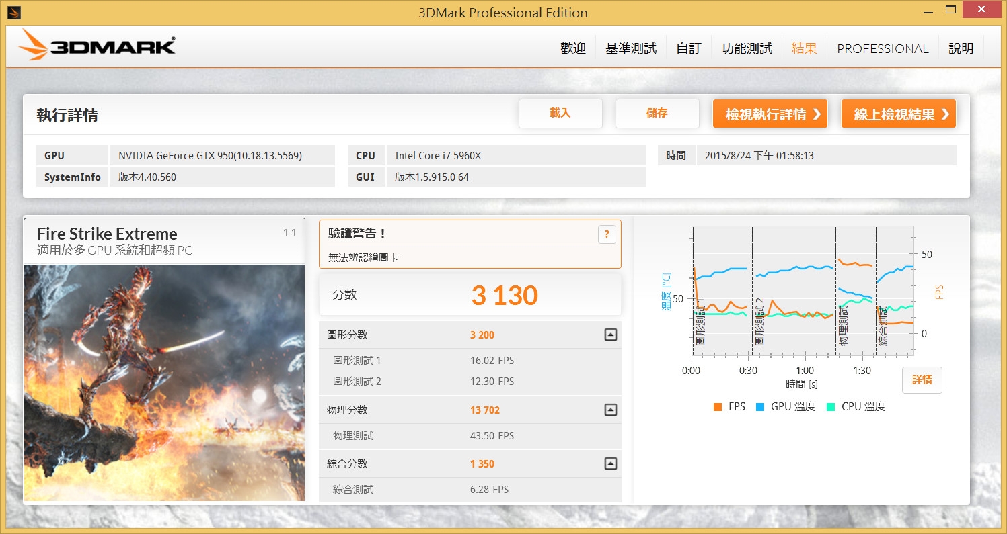Click NVIDIA GeForce GTX 950 GPU field

tap(222, 155)
